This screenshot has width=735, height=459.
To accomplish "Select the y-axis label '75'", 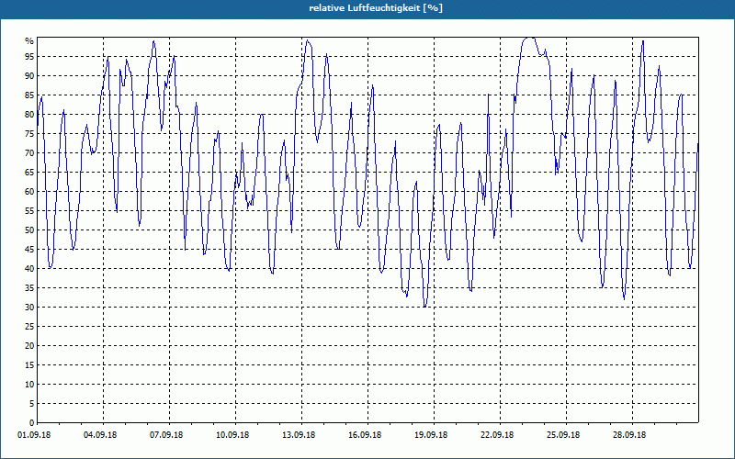I will 29,133.
